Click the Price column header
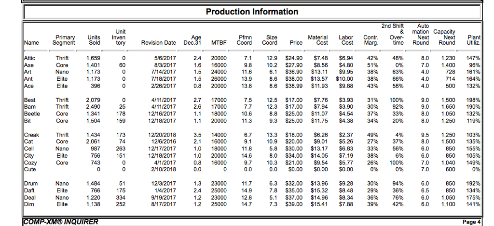 [x=296, y=43]
